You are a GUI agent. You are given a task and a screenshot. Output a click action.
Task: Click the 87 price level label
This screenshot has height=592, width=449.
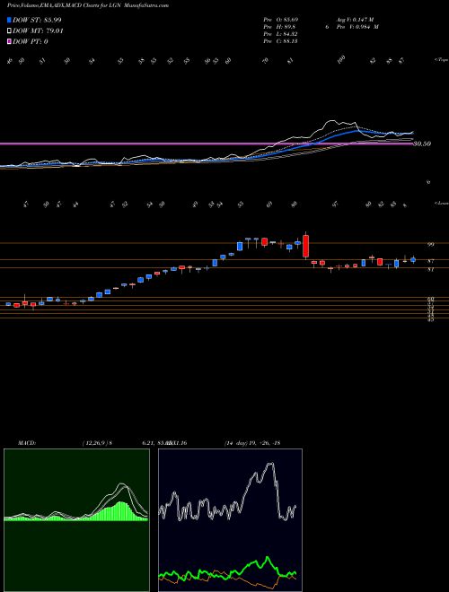click(x=430, y=261)
